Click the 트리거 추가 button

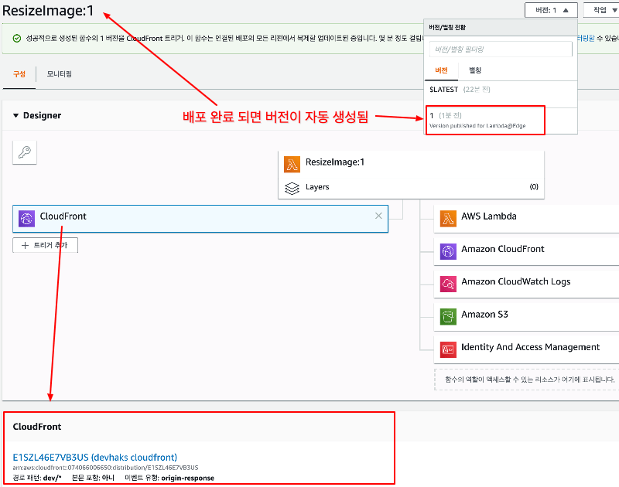(x=45, y=245)
